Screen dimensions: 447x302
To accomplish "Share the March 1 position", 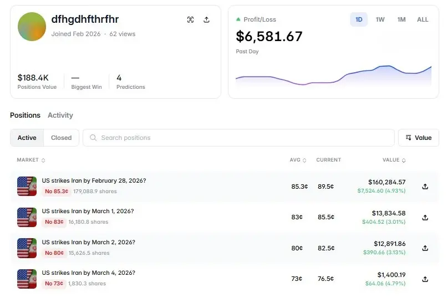I will coord(425,218).
